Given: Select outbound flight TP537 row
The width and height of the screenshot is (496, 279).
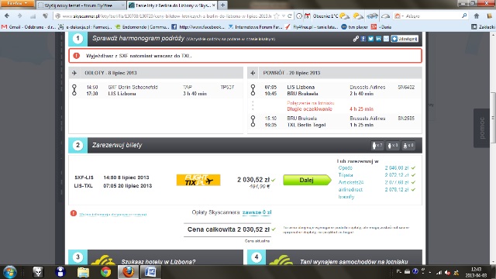Looking at the screenshot, I should (156, 90).
